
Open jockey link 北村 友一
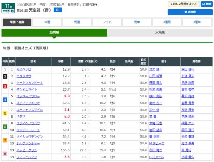[x=156, y=103]
